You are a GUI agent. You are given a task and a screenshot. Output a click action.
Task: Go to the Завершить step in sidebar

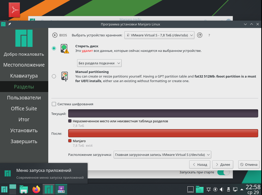coord(24,141)
